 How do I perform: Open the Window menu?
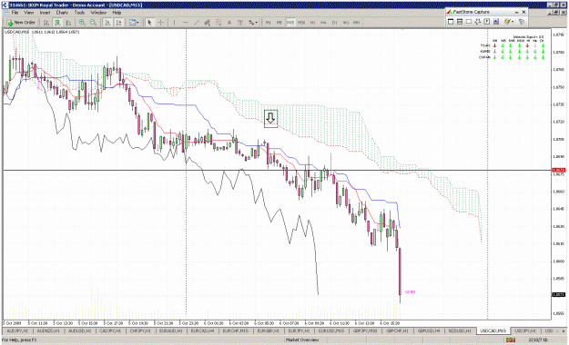tap(98, 13)
